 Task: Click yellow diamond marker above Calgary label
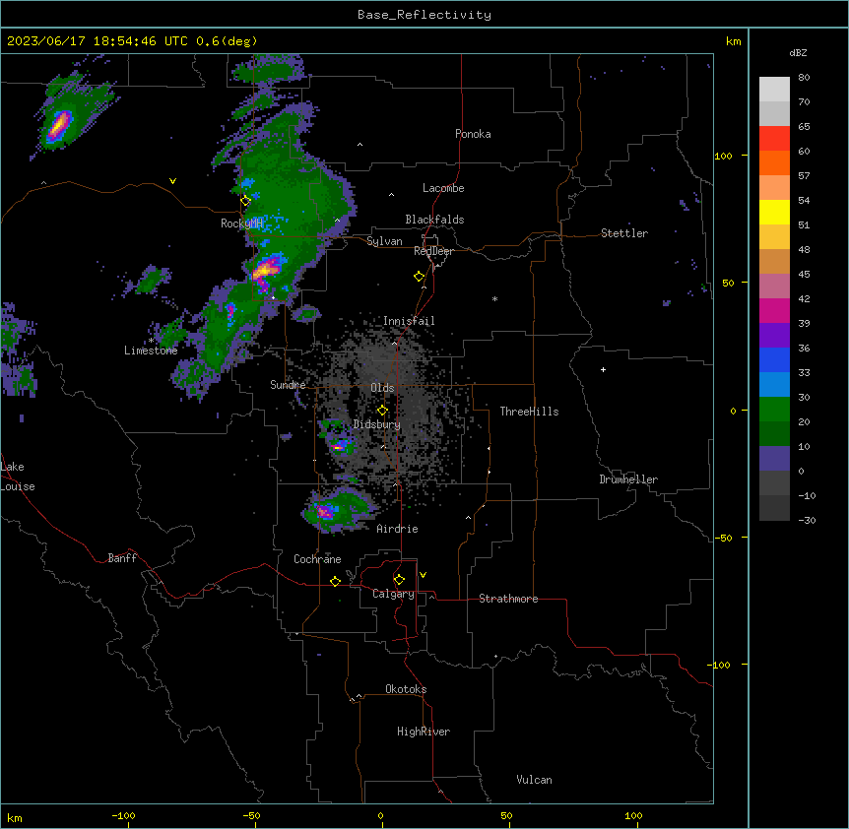point(399,580)
